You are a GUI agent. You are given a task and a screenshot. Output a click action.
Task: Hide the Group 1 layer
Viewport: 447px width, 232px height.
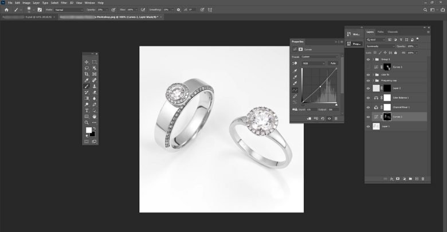(x=368, y=59)
